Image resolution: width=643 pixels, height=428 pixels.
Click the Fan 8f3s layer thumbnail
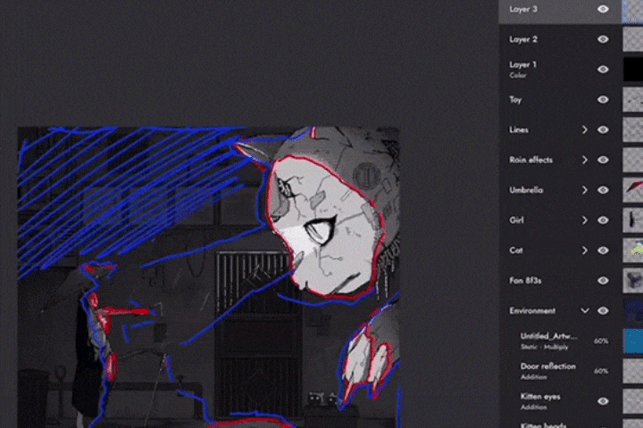tap(633, 281)
